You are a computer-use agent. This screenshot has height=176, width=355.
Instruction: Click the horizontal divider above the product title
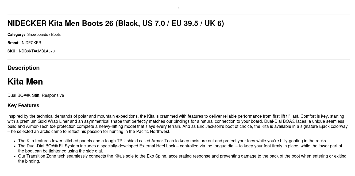pos(179,14)
